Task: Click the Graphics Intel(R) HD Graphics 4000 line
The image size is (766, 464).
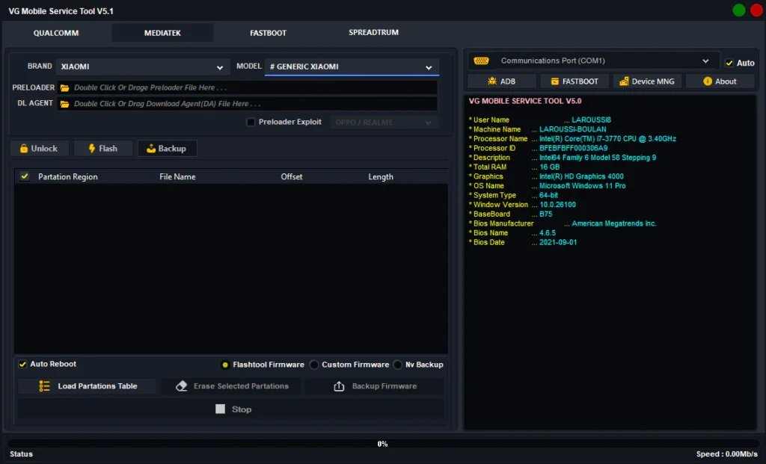Action: coord(545,176)
